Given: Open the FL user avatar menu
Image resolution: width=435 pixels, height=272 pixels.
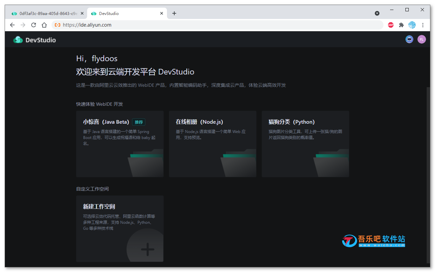Looking at the screenshot, I should pos(421,39).
